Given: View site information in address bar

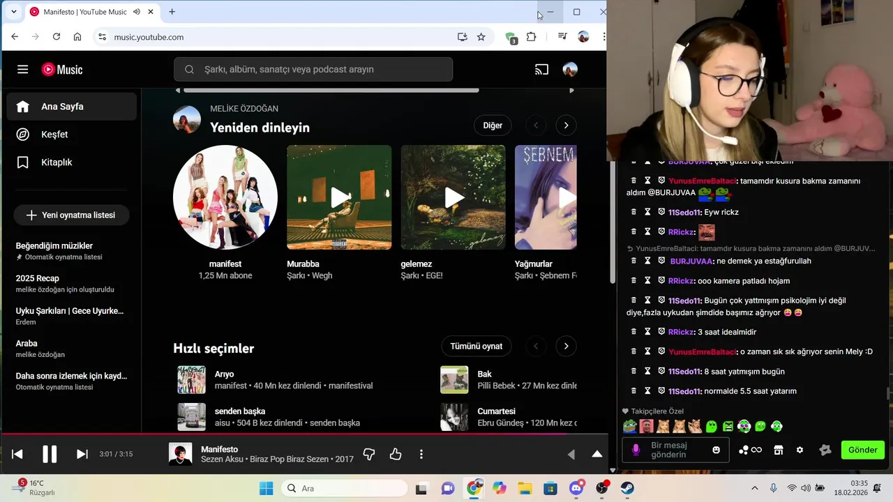Looking at the screenshot, I should coord(102,37).
